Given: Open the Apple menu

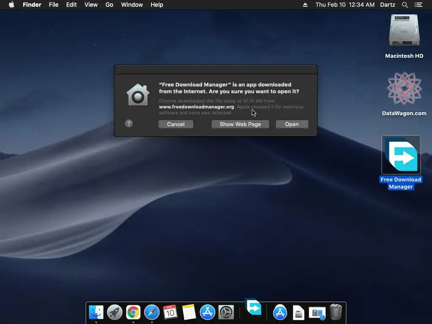Looking at the screenshot, I should pos(11,5).
